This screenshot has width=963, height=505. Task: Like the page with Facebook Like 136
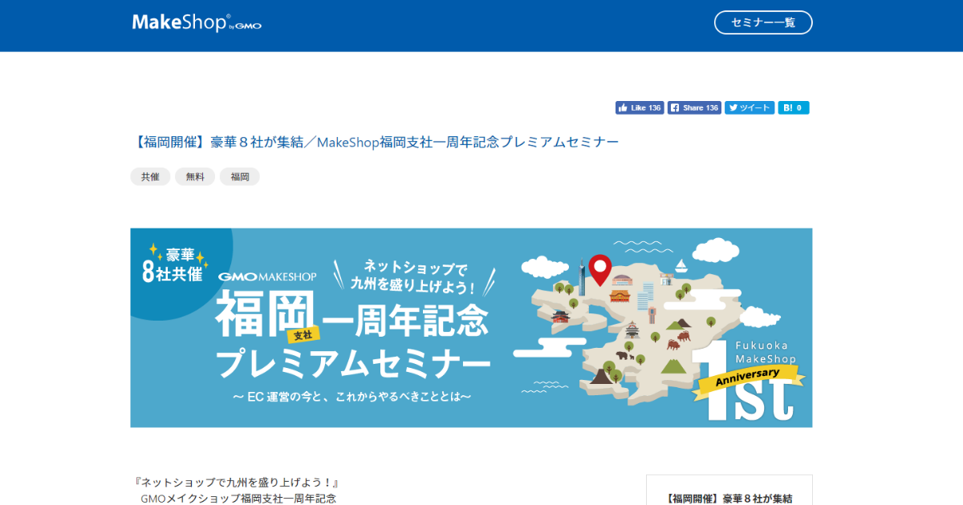pyautogui.click(x=640, y=107)
